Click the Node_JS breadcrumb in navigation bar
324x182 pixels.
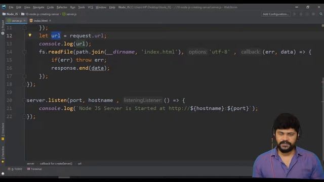(10, 14)
